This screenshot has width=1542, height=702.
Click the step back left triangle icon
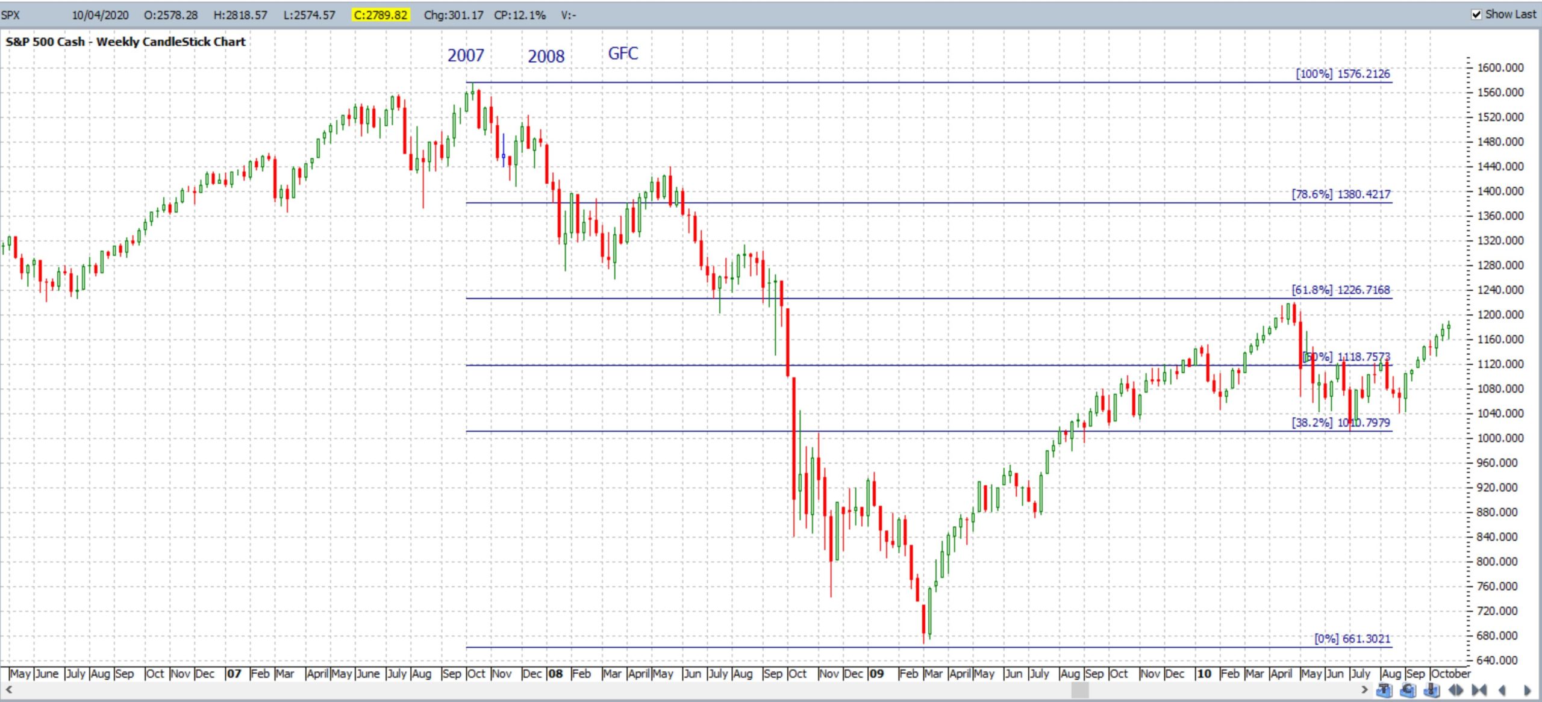tap(1502, 690)
